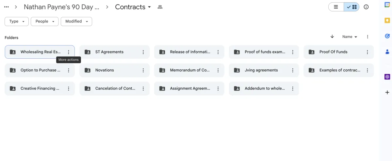Viewport: 392px width, 161px height.
Task: Open Google Calendar side panel icon
Action: coord(387,5)
